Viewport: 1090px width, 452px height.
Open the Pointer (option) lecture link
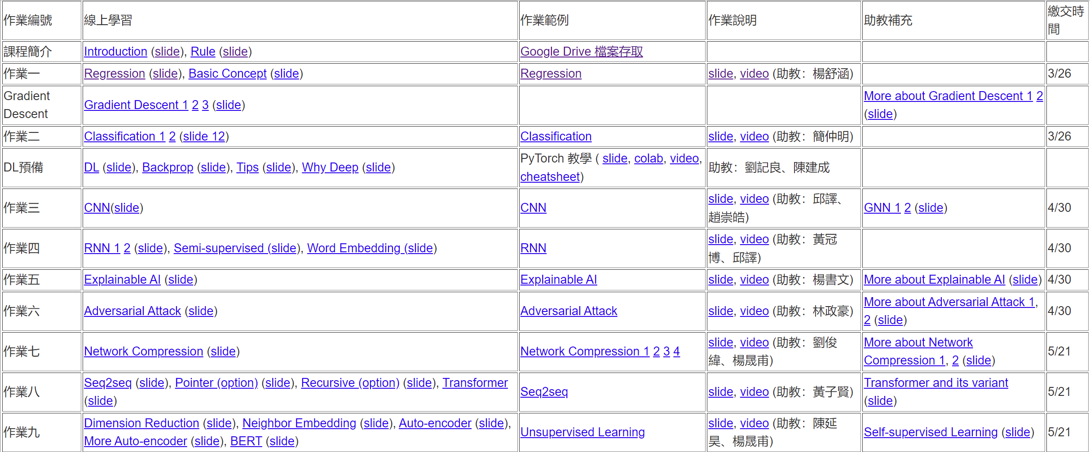pyautogui.click(x=216, y=383)
